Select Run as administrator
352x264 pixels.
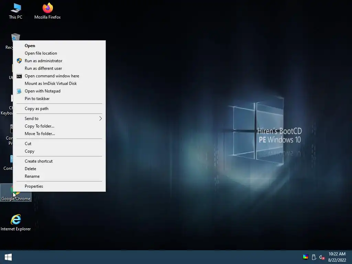(x=59, y=61)
